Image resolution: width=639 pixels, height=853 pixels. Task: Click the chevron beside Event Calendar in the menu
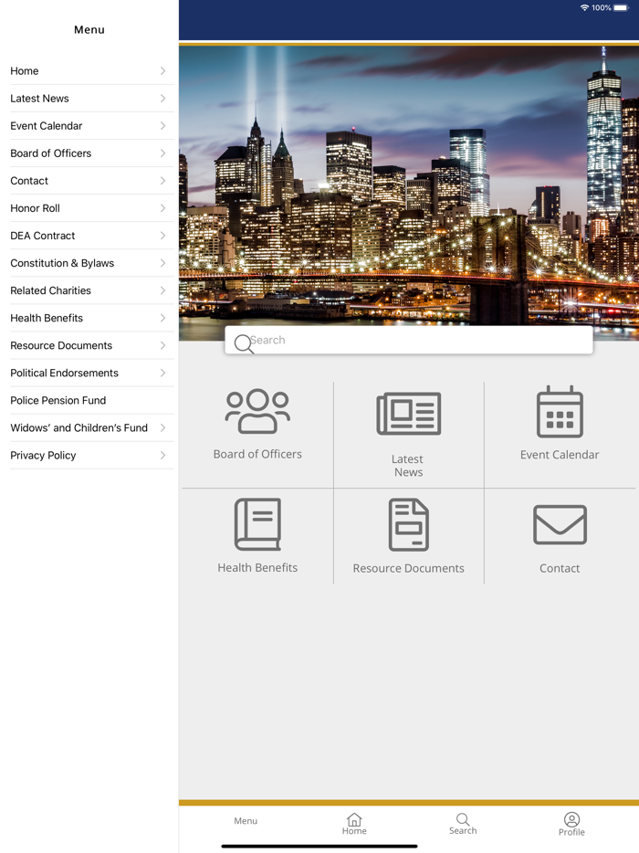[162, 126]
